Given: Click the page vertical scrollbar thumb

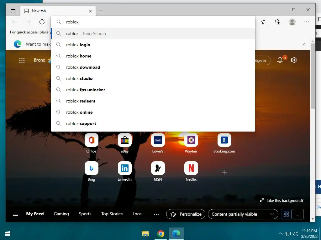Looking at the screenshot, I should [x=313, y=76].
